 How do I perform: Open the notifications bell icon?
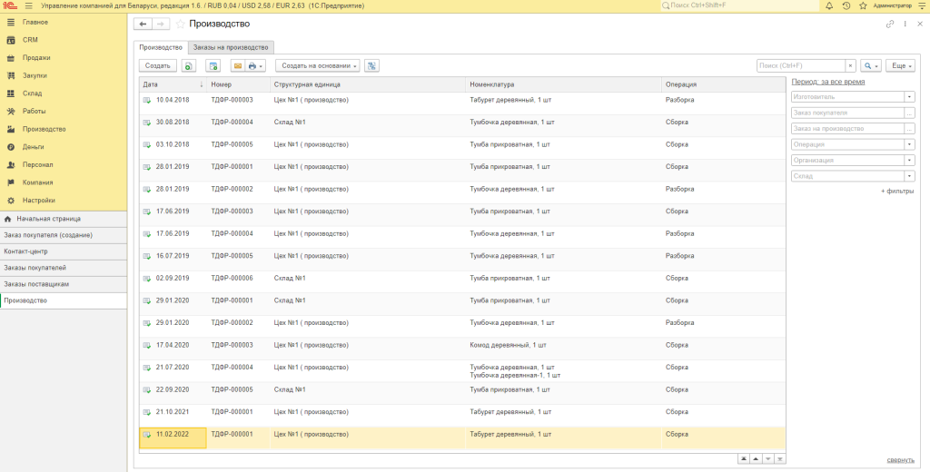830,5
